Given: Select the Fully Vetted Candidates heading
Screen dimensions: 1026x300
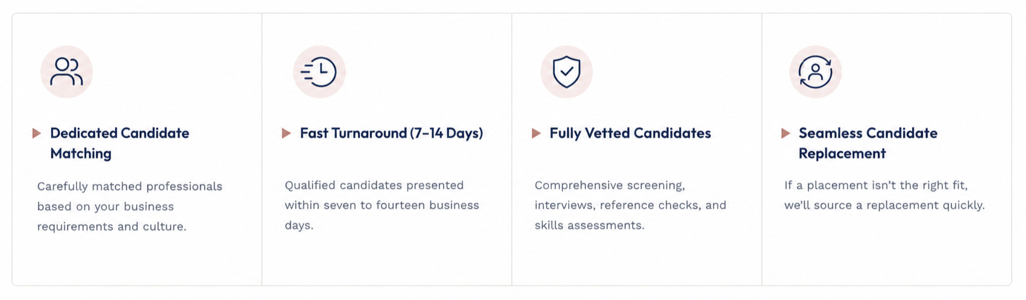Looking at the screenshot, I should point(630,133).
